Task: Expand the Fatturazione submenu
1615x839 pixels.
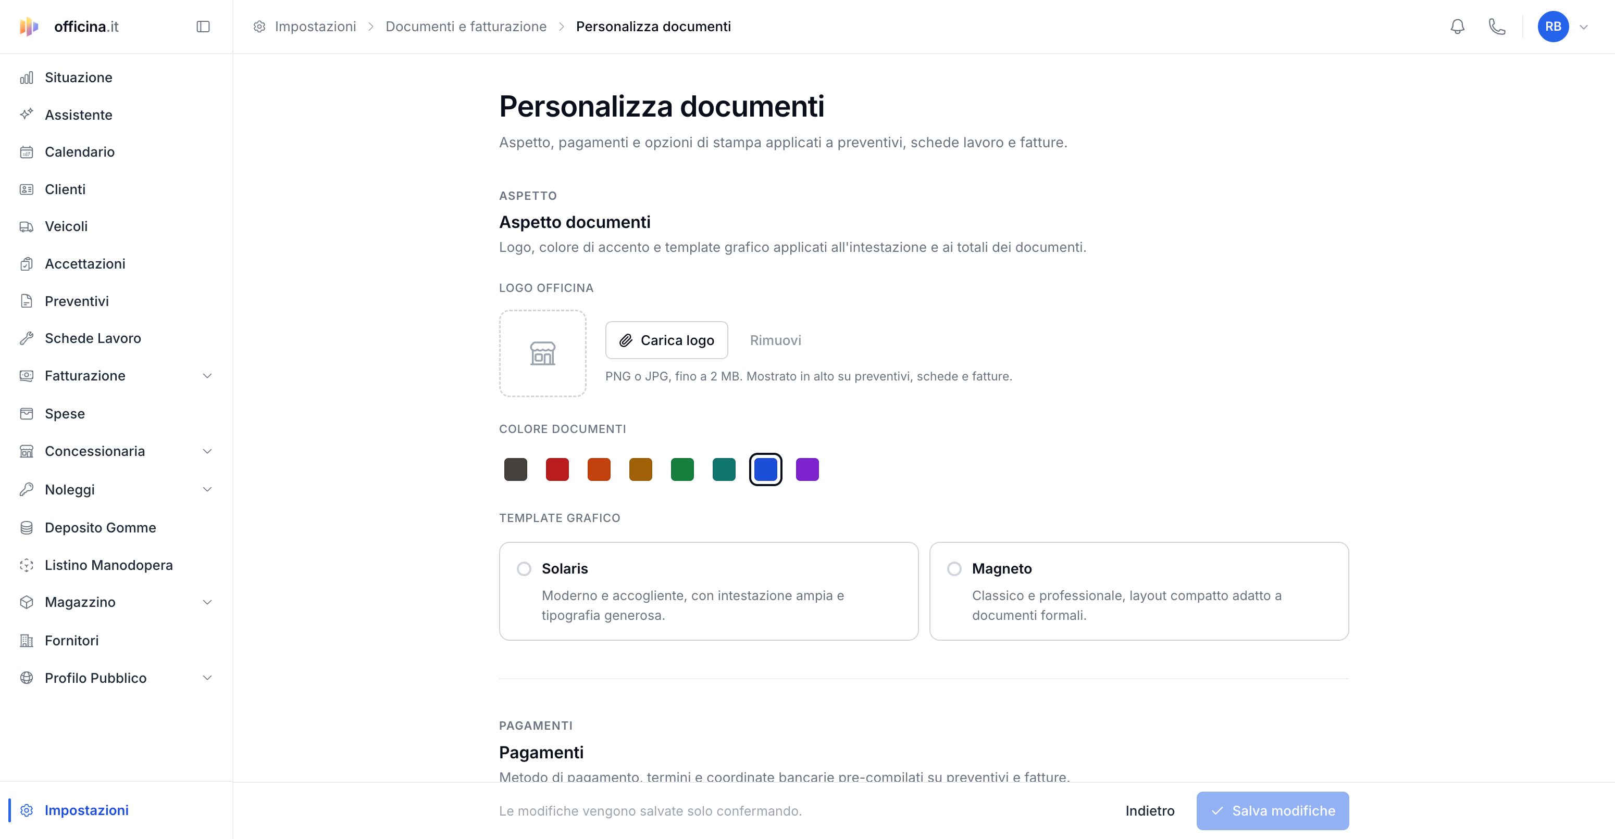Action: click(x=207, y=376)
